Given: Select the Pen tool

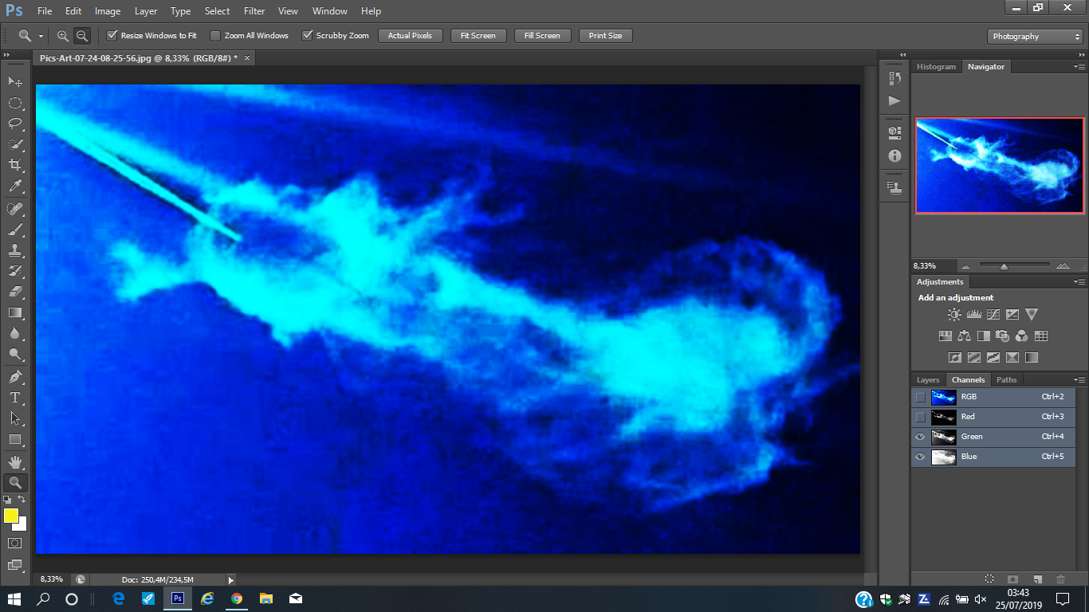Looking at the screenshot, I should coord(14,376).
